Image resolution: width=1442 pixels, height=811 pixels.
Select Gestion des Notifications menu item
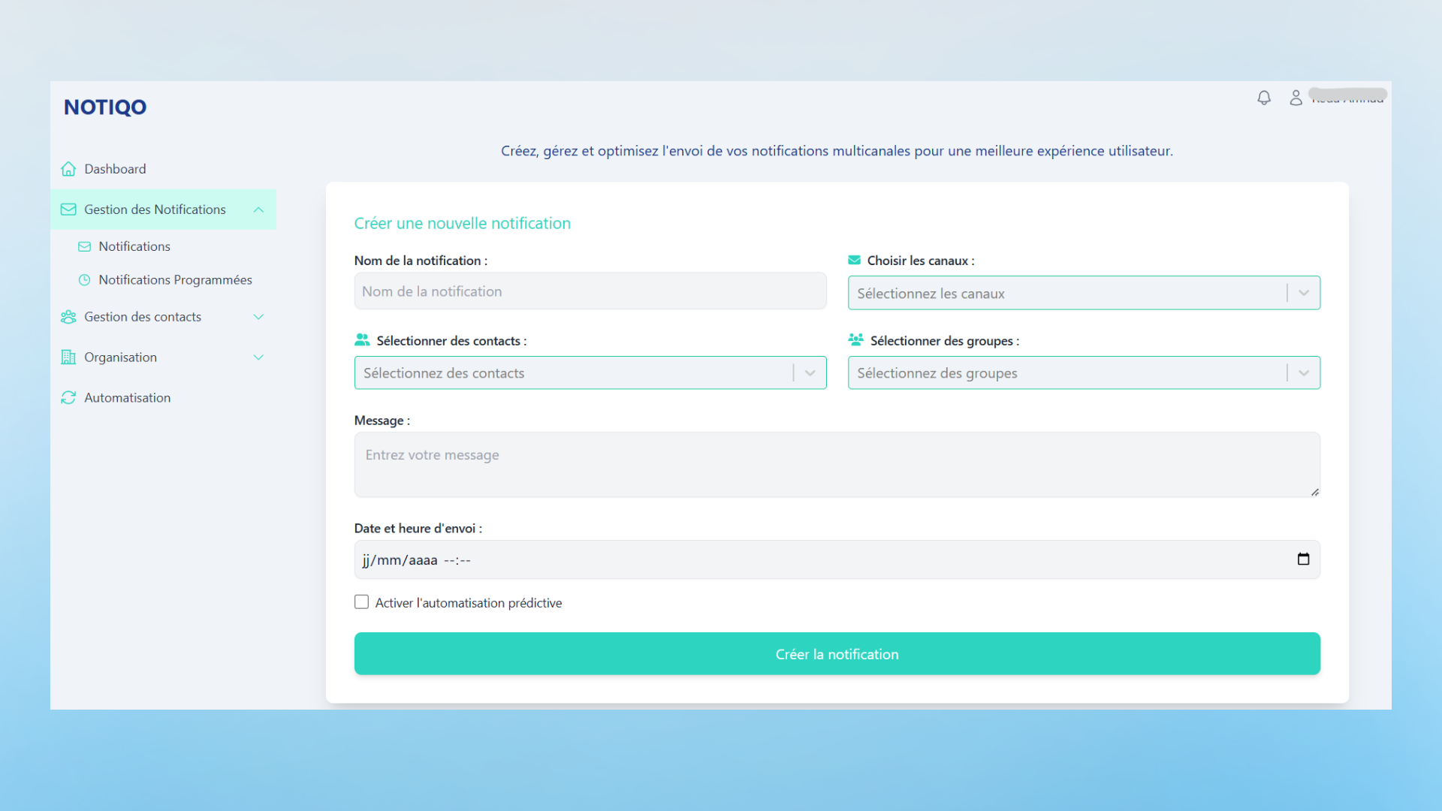(163, 210)
